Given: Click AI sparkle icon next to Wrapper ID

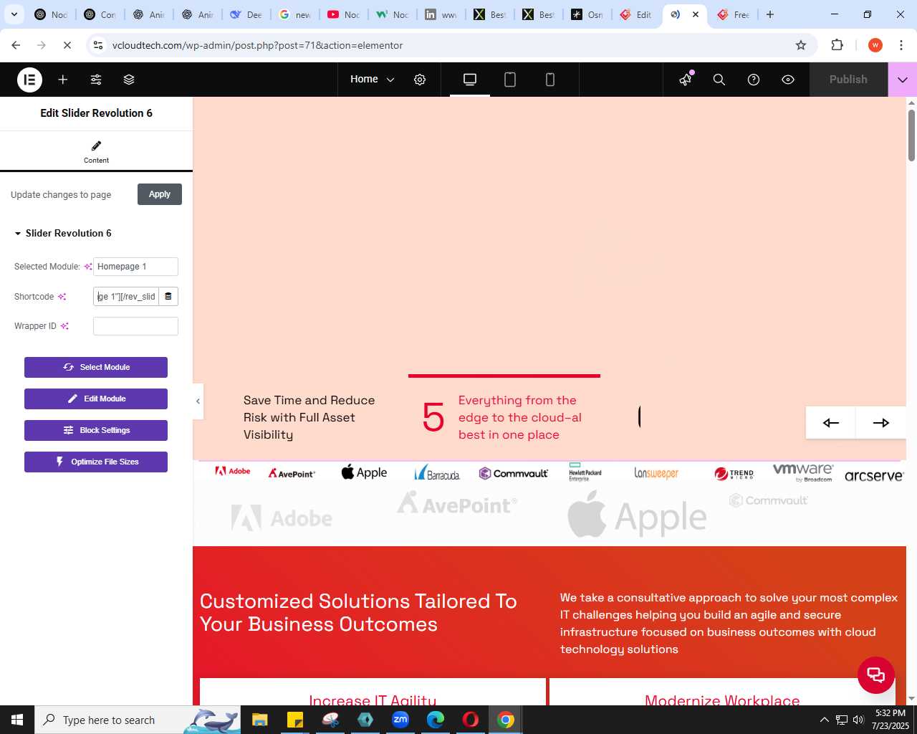Looking at the screenshot, I should (x=64, y=326).
